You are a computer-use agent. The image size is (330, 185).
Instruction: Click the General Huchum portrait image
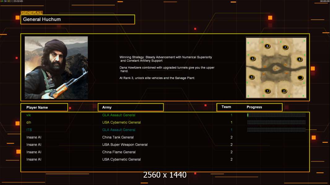pos(56,68)
